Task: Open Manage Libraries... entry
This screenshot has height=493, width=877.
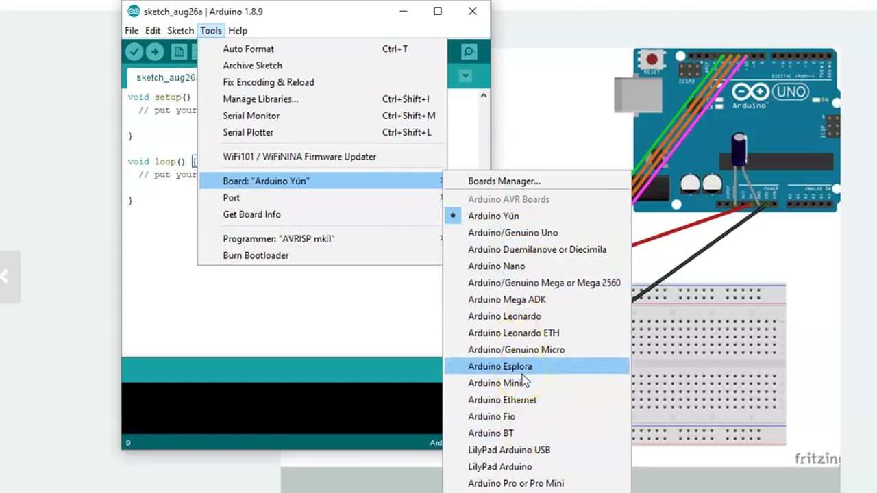Action: (x=322, y=99)
